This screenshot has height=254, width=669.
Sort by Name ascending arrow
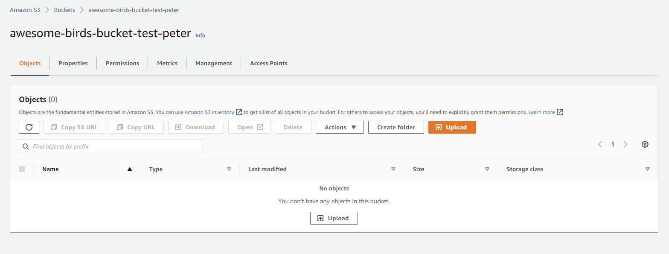(130, 169)
